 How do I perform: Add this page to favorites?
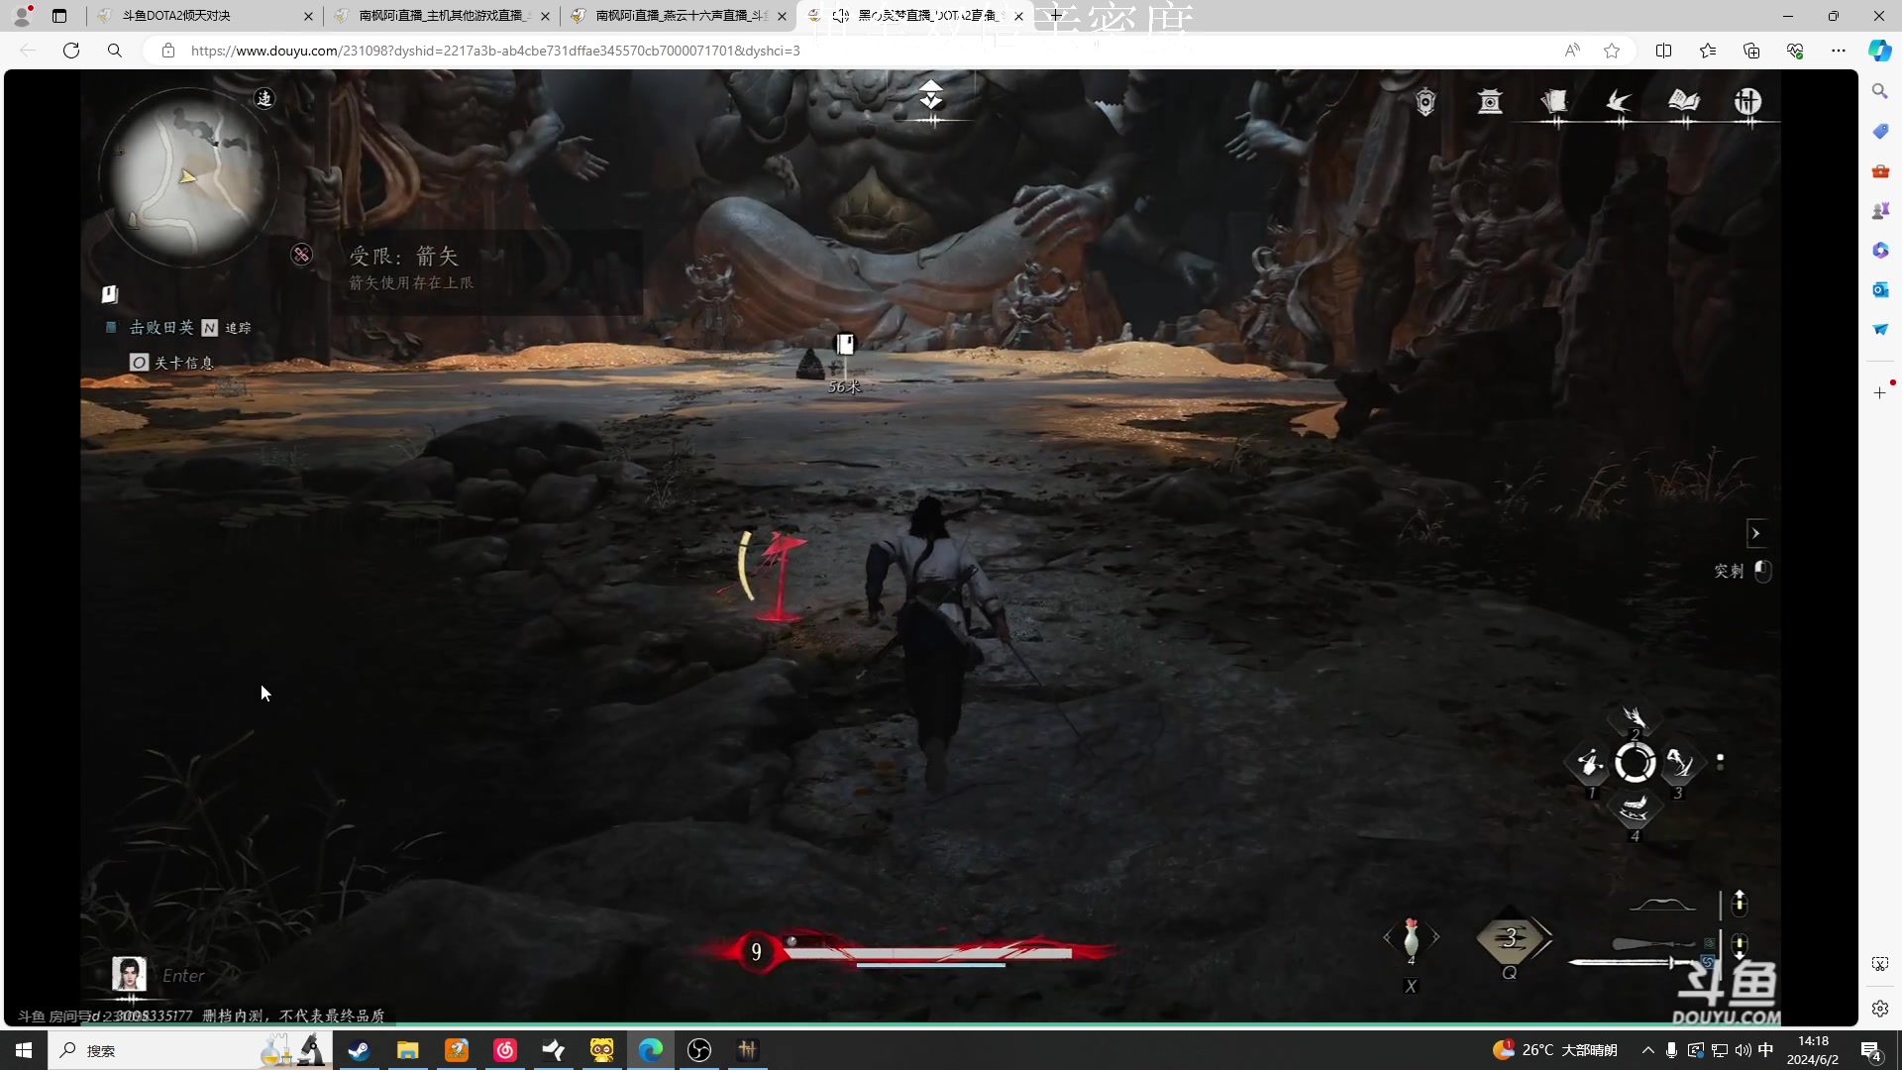point(1612,51)
